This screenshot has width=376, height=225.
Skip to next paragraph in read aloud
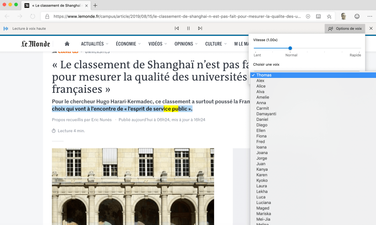click(x=200, y=28)
